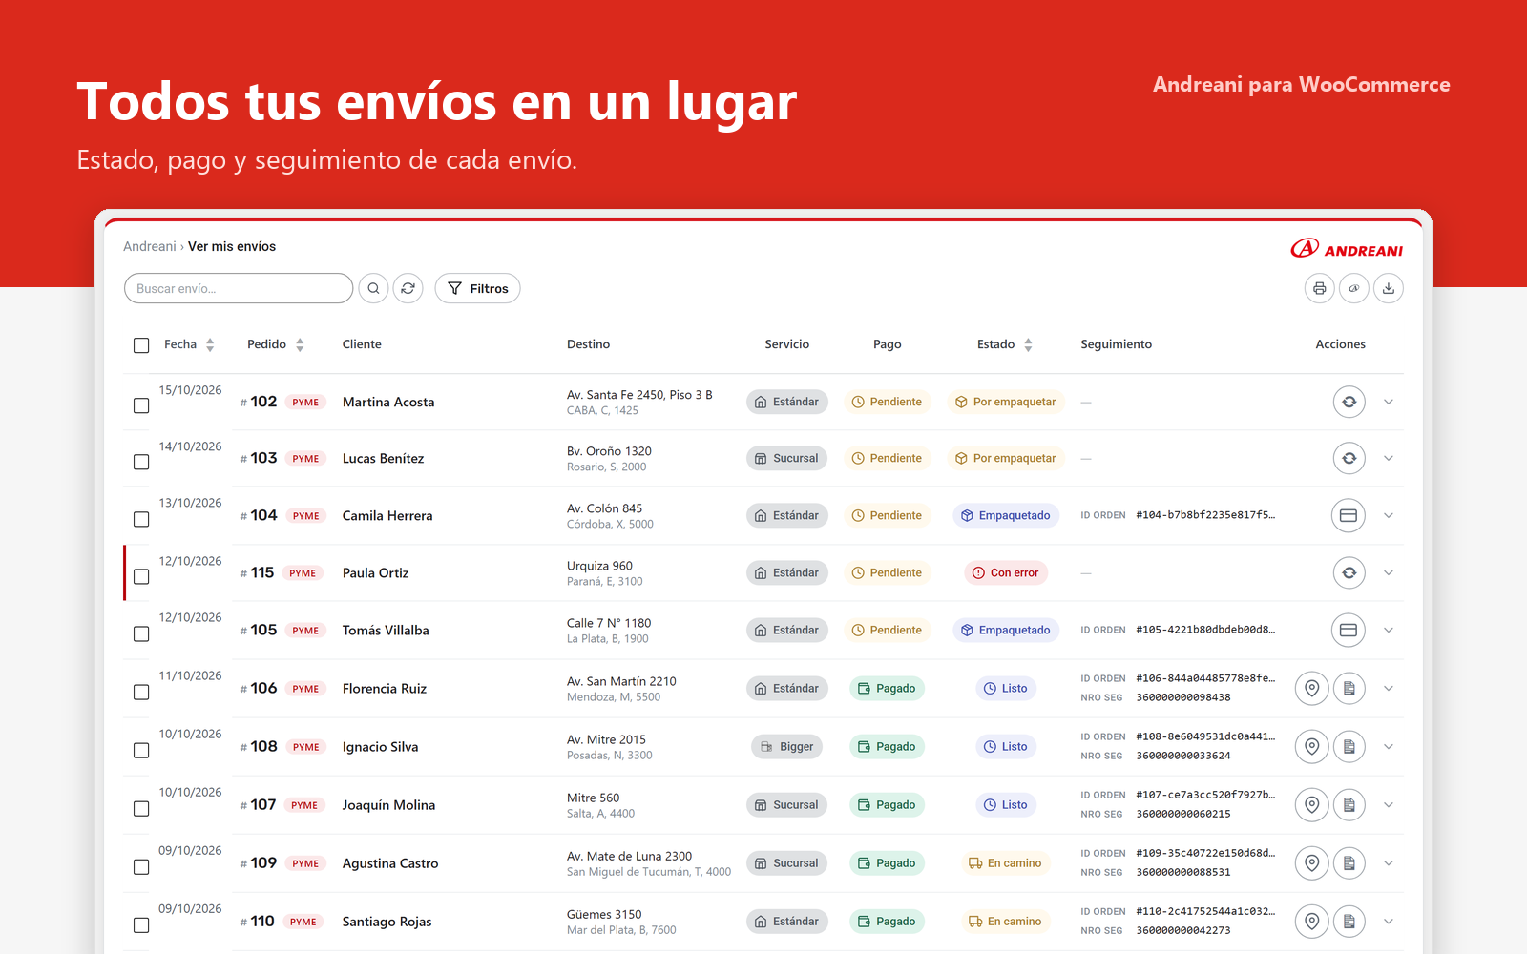
Task: Click the 'Con error' status badge
Action: [1006, 572]
